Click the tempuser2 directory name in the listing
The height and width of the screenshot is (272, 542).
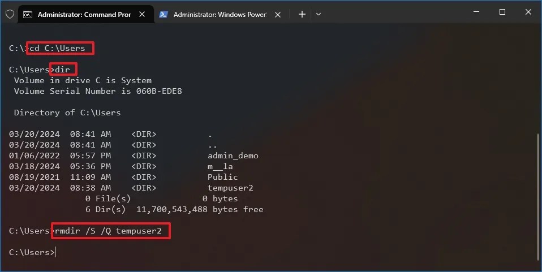[230, 188]
